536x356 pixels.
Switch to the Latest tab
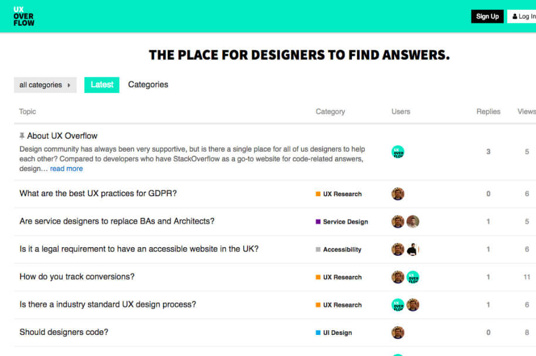101,84
